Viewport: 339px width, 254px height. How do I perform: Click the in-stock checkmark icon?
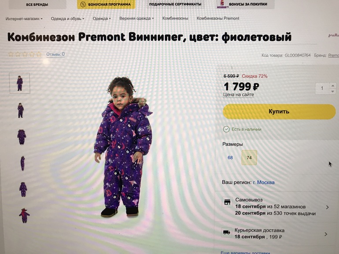[226, 129]
